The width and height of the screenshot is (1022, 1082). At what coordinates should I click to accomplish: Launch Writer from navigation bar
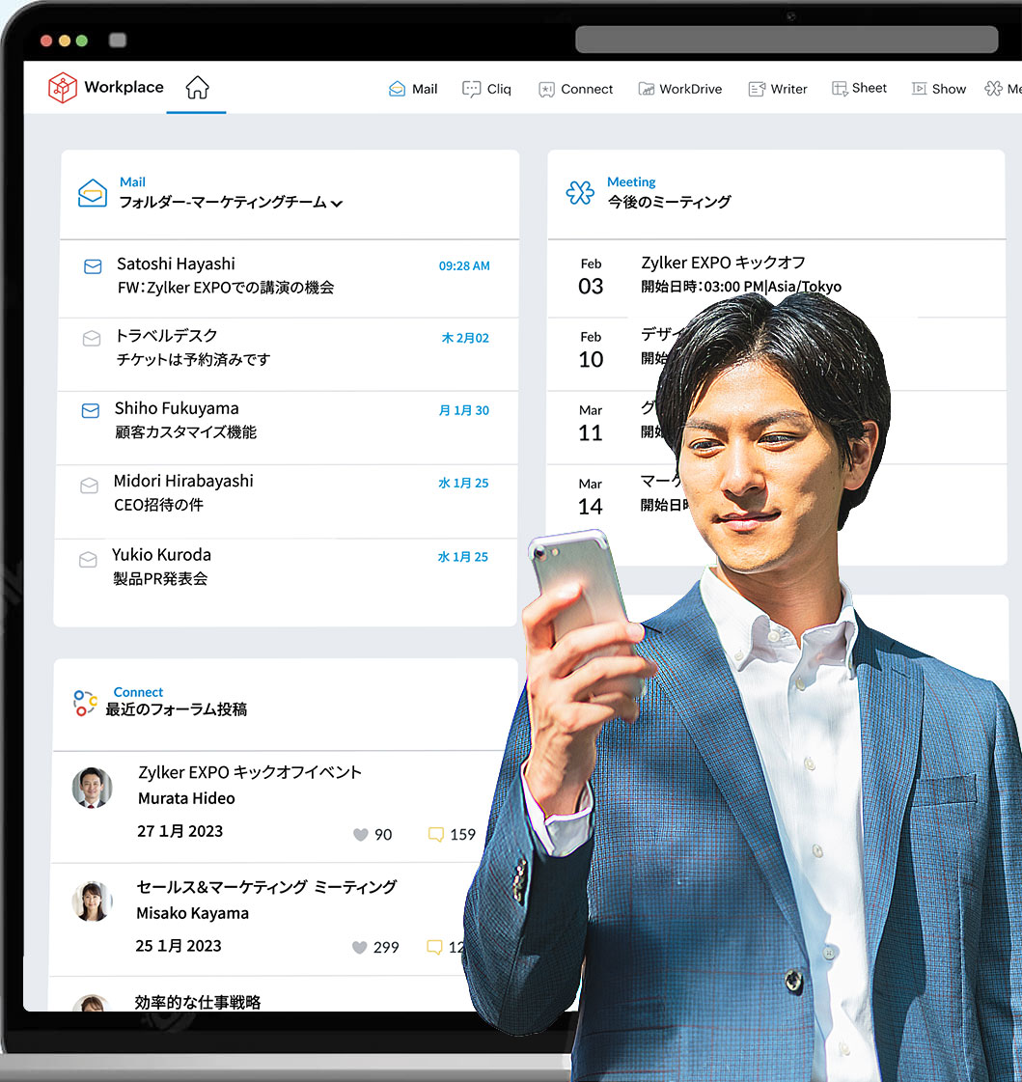coord(778,89)
